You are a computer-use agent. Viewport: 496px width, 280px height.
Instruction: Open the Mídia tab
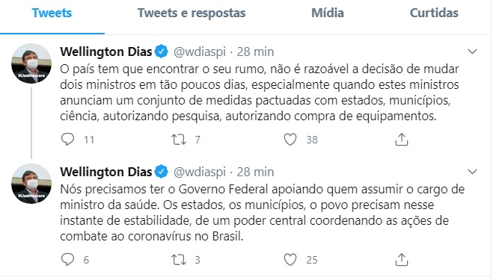pyautogui.click(x=328, y=13)
